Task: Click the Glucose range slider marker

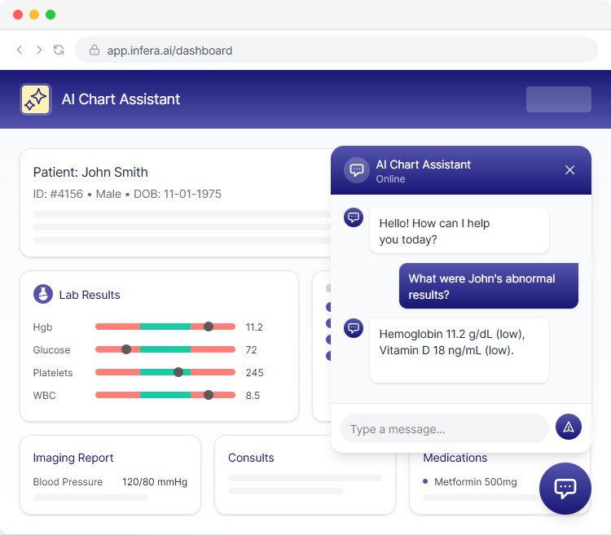Action: (x=126, y=349)
